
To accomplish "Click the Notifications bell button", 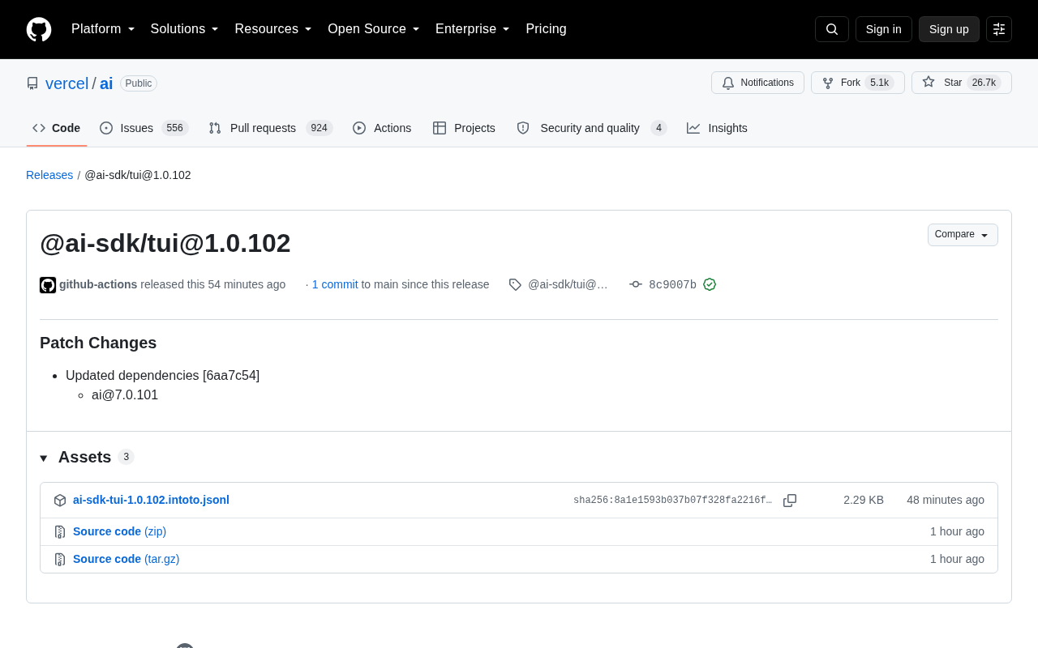I will pos(757,83).
